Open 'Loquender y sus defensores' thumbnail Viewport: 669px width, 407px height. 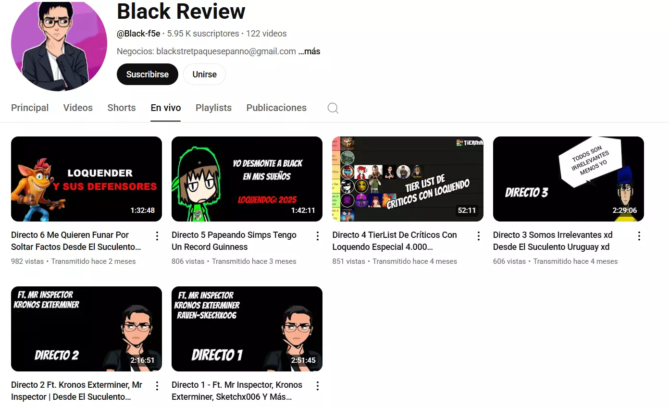(x=87, y=179)
